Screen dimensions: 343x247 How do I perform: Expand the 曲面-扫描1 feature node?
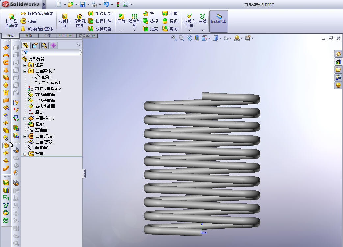pyautogui.click(x=25, y=136)
